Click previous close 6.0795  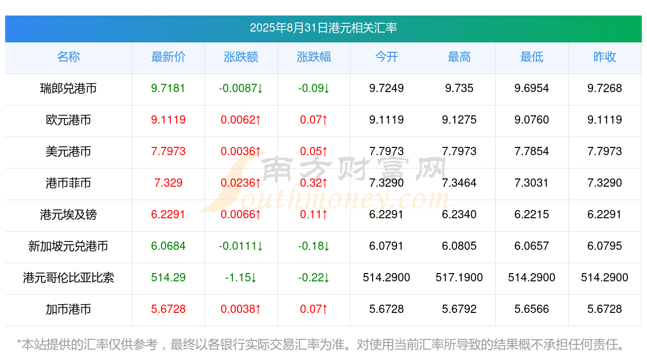point(605,246)
